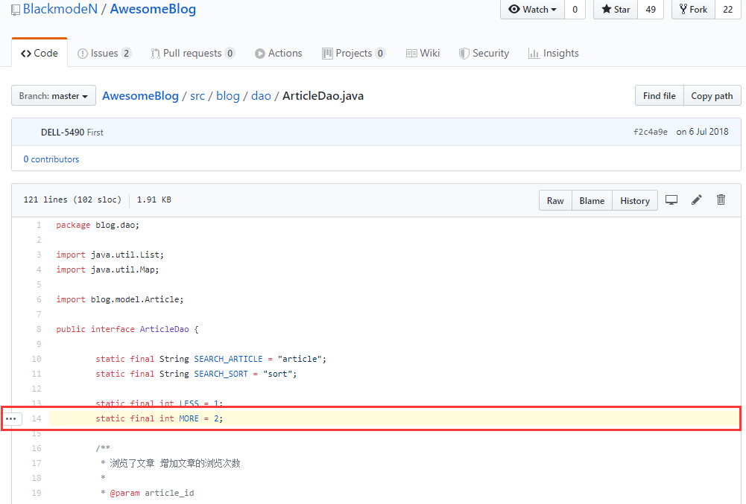Click the DELL-5490 author name
Image resolution: width=746 pixels, height=504 pixels.
point(63,133)
